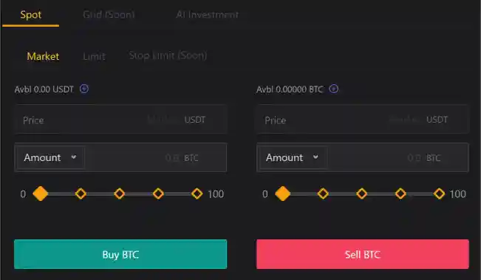Select the 100% diamond on buy slider
The width and height of the screenshot is (481, 280).
pos(197,194)
